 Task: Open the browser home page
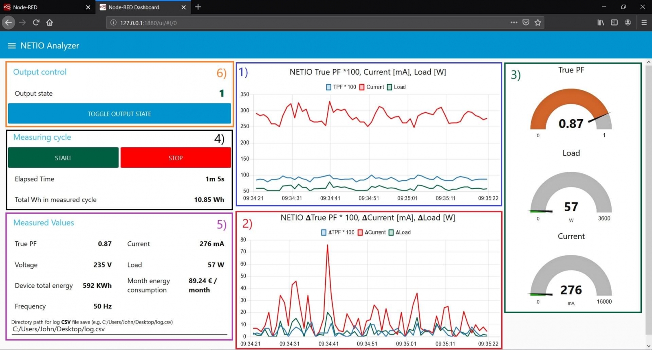coord(50,22)
